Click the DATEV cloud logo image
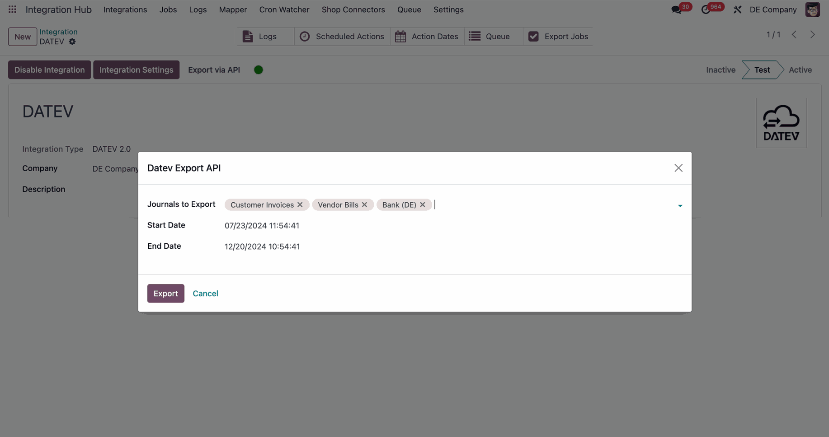The height and width of the screenshot is (437, 829). coord(782,123)
